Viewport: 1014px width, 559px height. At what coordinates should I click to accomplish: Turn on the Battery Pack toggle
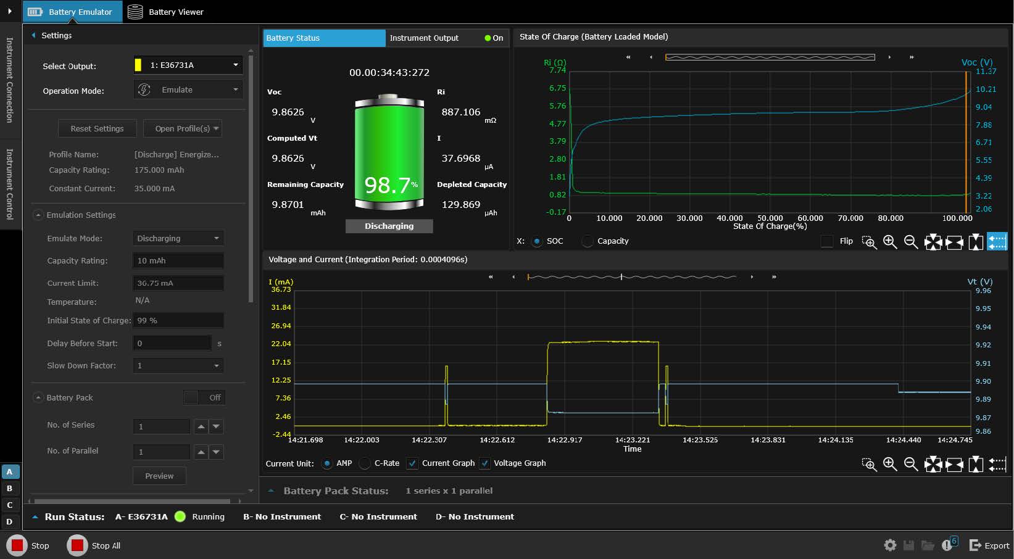(204, 397)
